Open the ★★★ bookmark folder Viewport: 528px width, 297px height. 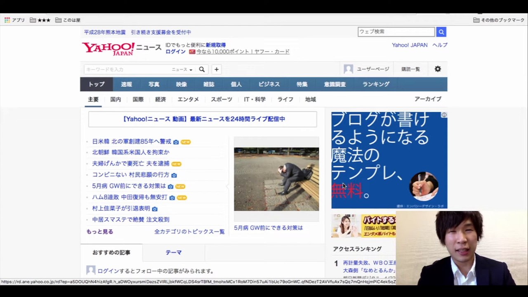point(40,20)
